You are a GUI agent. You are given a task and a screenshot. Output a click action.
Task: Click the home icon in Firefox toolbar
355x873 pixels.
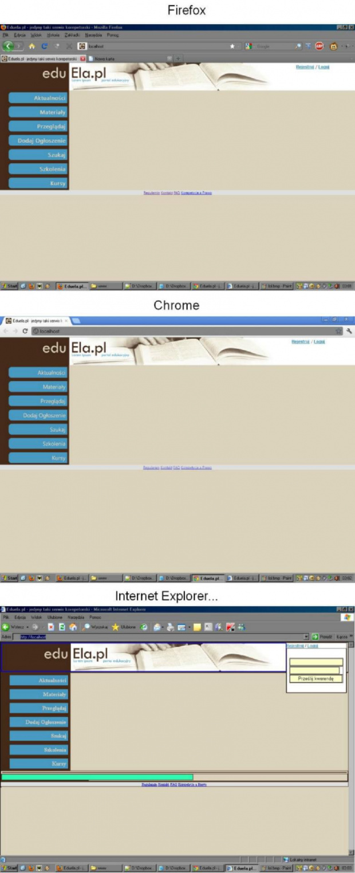point(31,46)
